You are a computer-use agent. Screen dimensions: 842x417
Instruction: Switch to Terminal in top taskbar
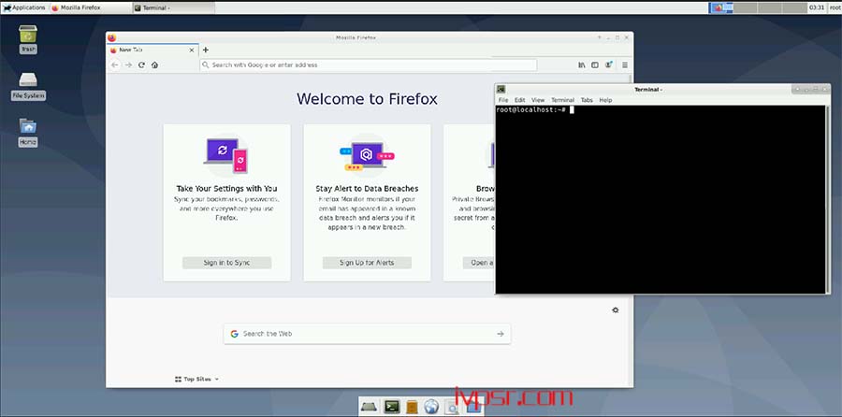(x=173, y=7)
